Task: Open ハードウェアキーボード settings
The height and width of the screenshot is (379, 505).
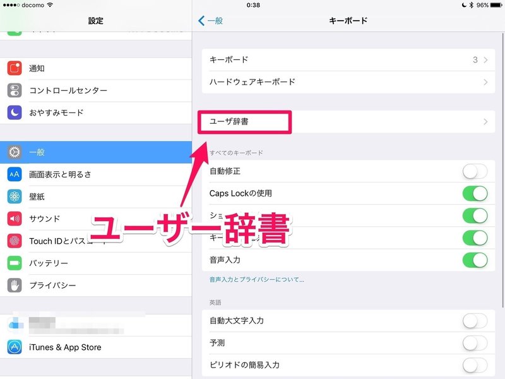Action: coord(348,82)
